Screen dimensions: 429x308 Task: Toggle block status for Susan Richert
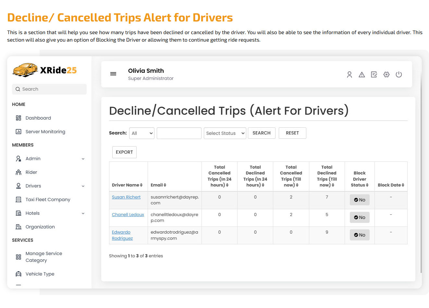(360, 200)
